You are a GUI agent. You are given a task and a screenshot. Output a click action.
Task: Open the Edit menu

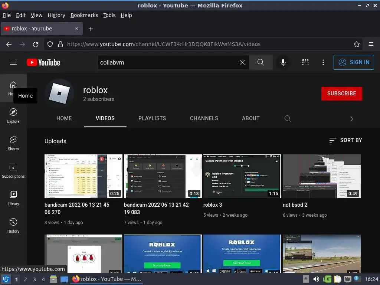point(21,15)
